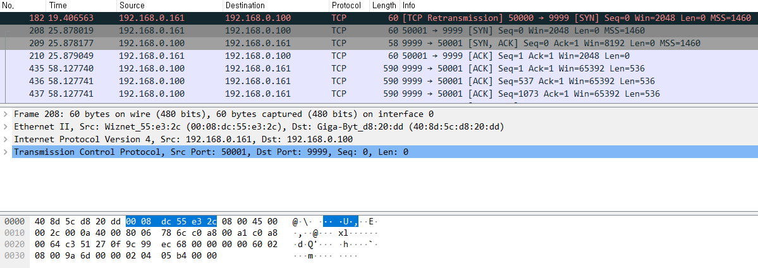758x268 pixels.
Task: Sort packets by the Source column header
Action: click(x=169, y=6)
